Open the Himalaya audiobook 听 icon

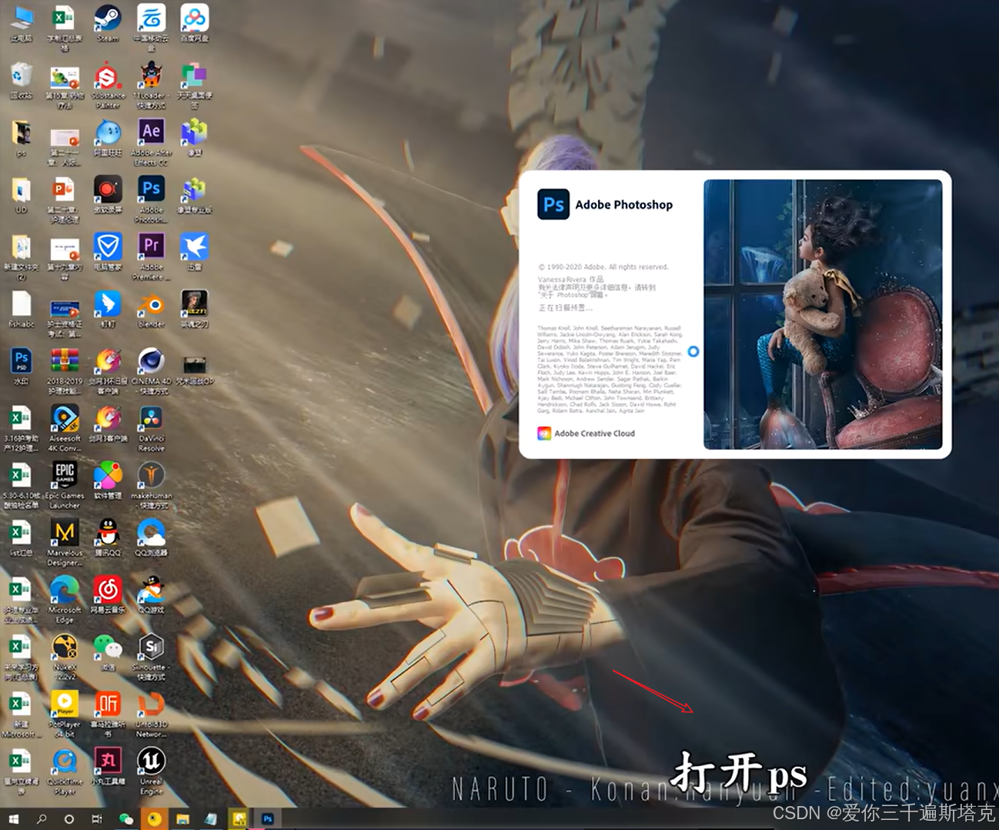[x=108, y=713]
